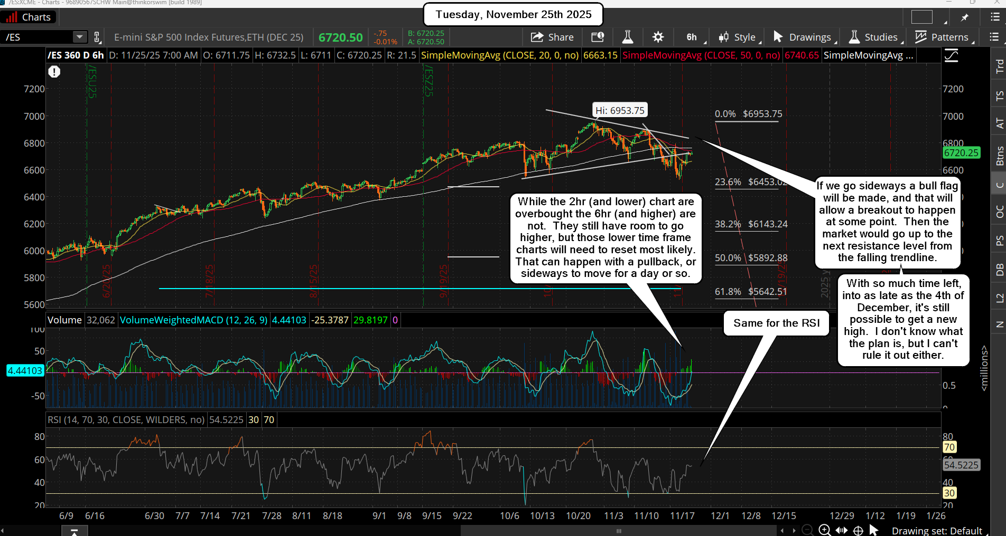1006x536 pixels.
Task: Click the crosshair pan icon at bottom
Action: [858, 530]
